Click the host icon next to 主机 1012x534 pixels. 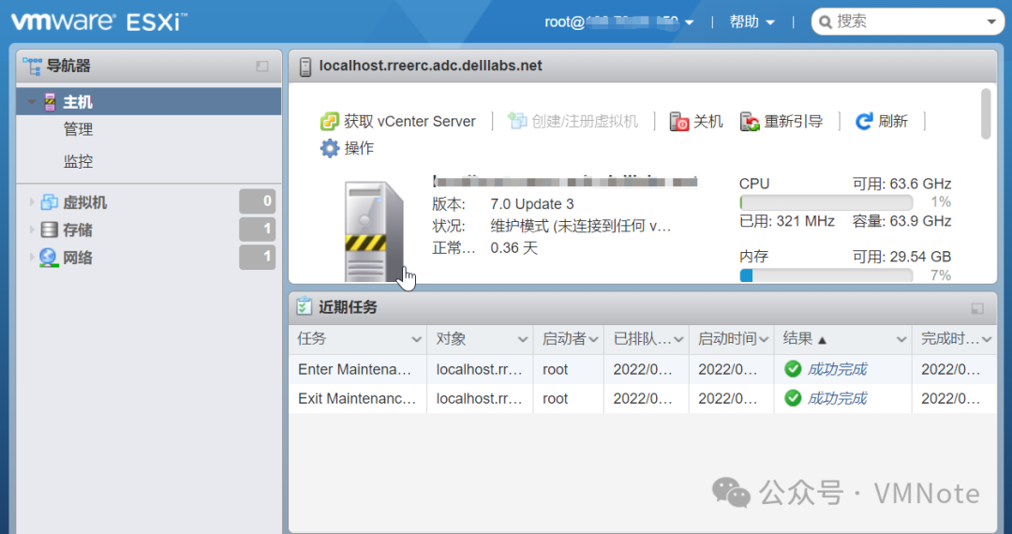(x=50, y=102)
